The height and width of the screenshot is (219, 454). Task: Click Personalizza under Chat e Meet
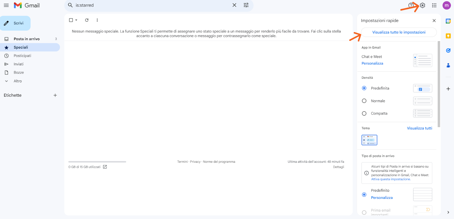372,63
